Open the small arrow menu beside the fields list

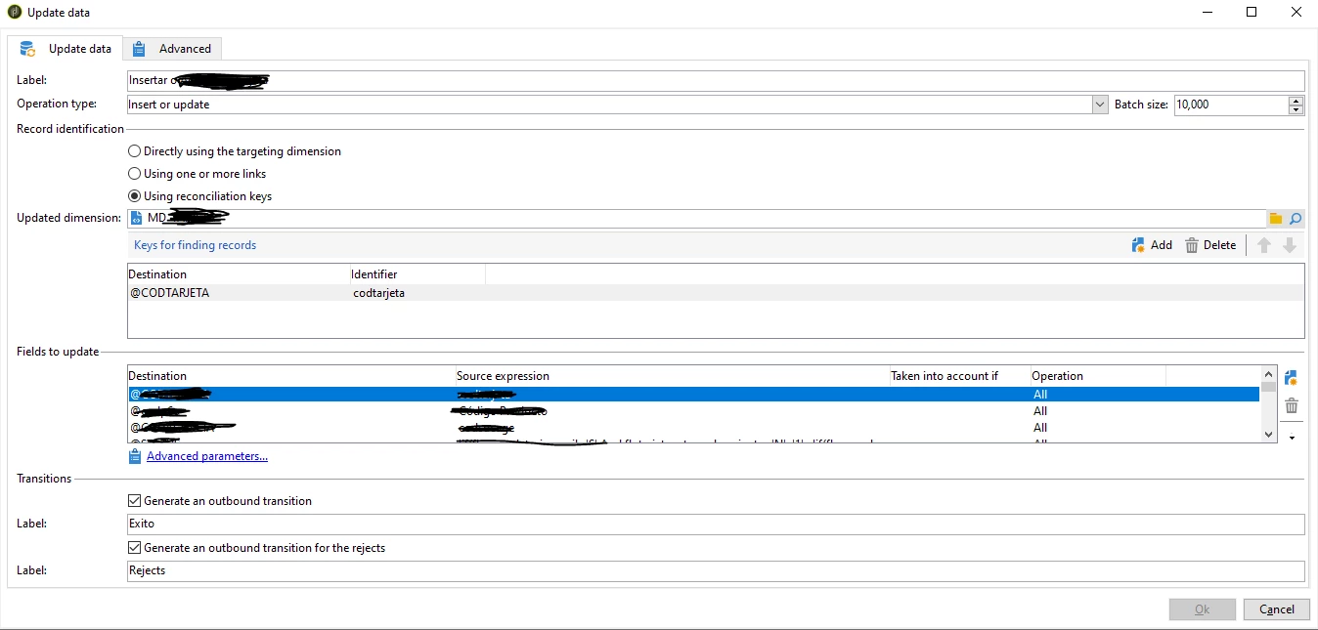[x=1291, y=438]
